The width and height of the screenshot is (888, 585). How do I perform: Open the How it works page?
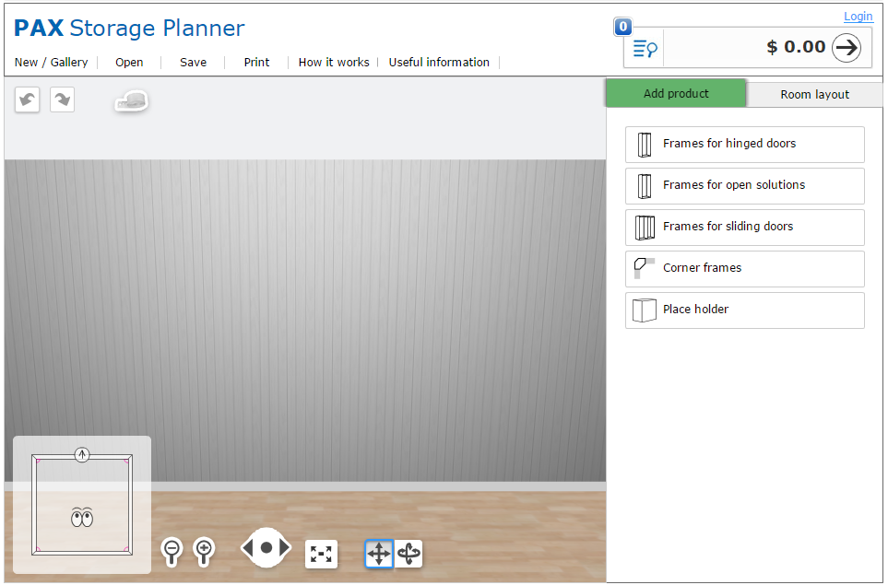click(334, 63)
